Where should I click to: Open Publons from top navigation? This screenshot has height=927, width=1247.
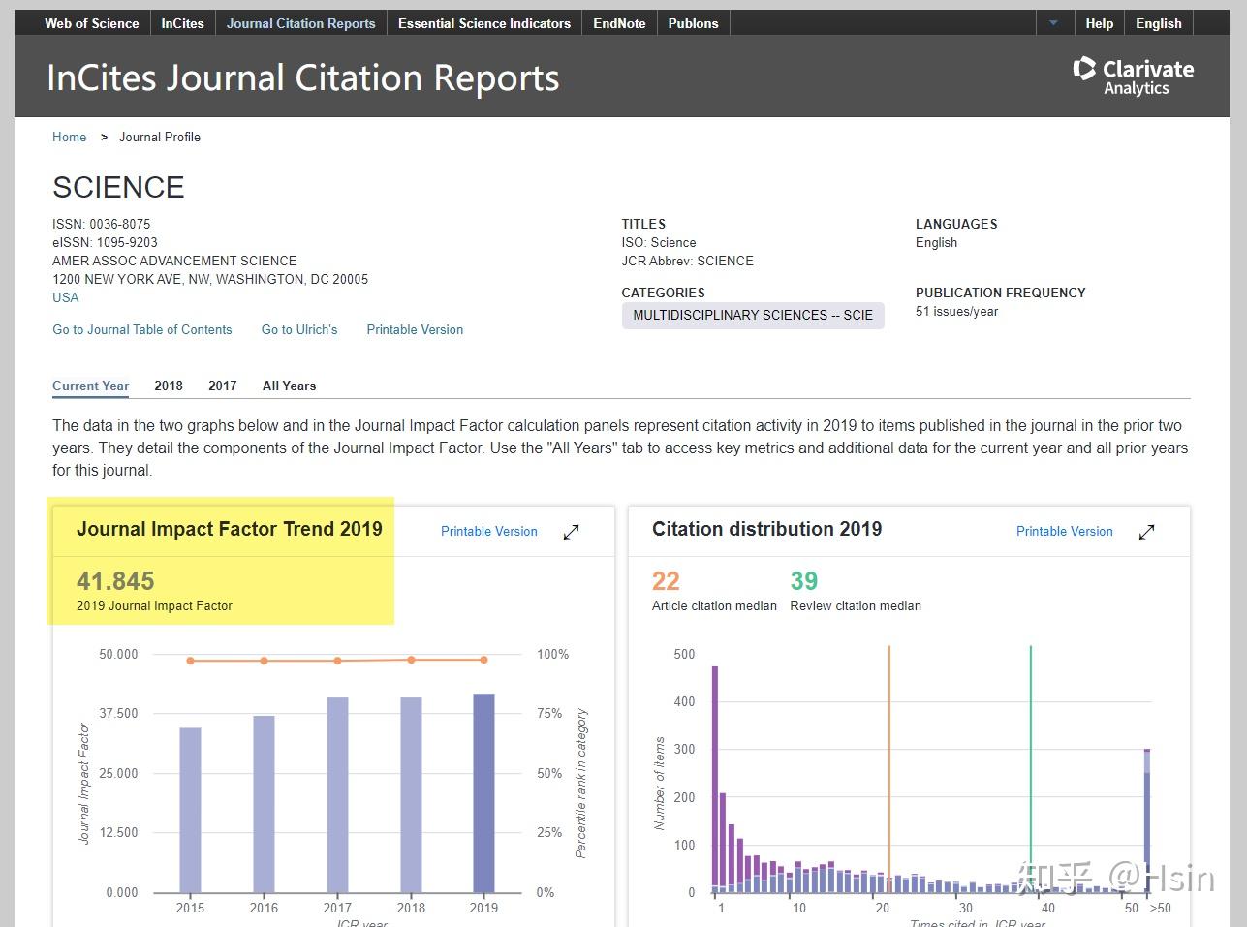(x=693, y=23)
